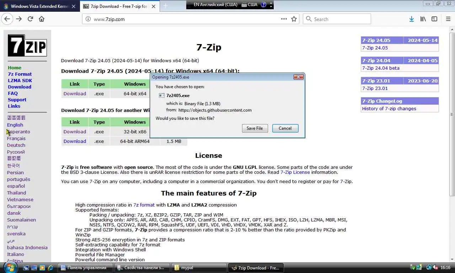The width and height of the screenshot is (455, 273).
Task: Open the downloads arrow panel
Action: (411, 19)
